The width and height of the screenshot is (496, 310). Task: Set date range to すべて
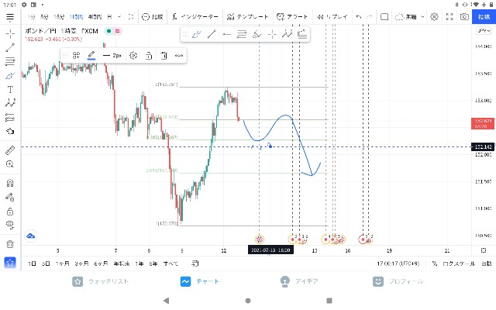170,263
